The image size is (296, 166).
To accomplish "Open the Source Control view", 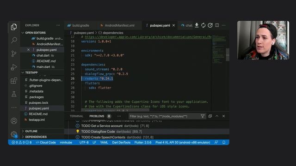I will point(14,54).
